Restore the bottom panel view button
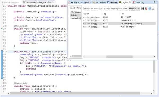The height and width of the screenshot is (97, 159). click(154, 2)
